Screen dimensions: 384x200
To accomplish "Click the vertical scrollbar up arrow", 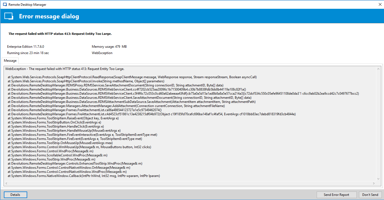I will pyautogui.click(x=378, y=69).
